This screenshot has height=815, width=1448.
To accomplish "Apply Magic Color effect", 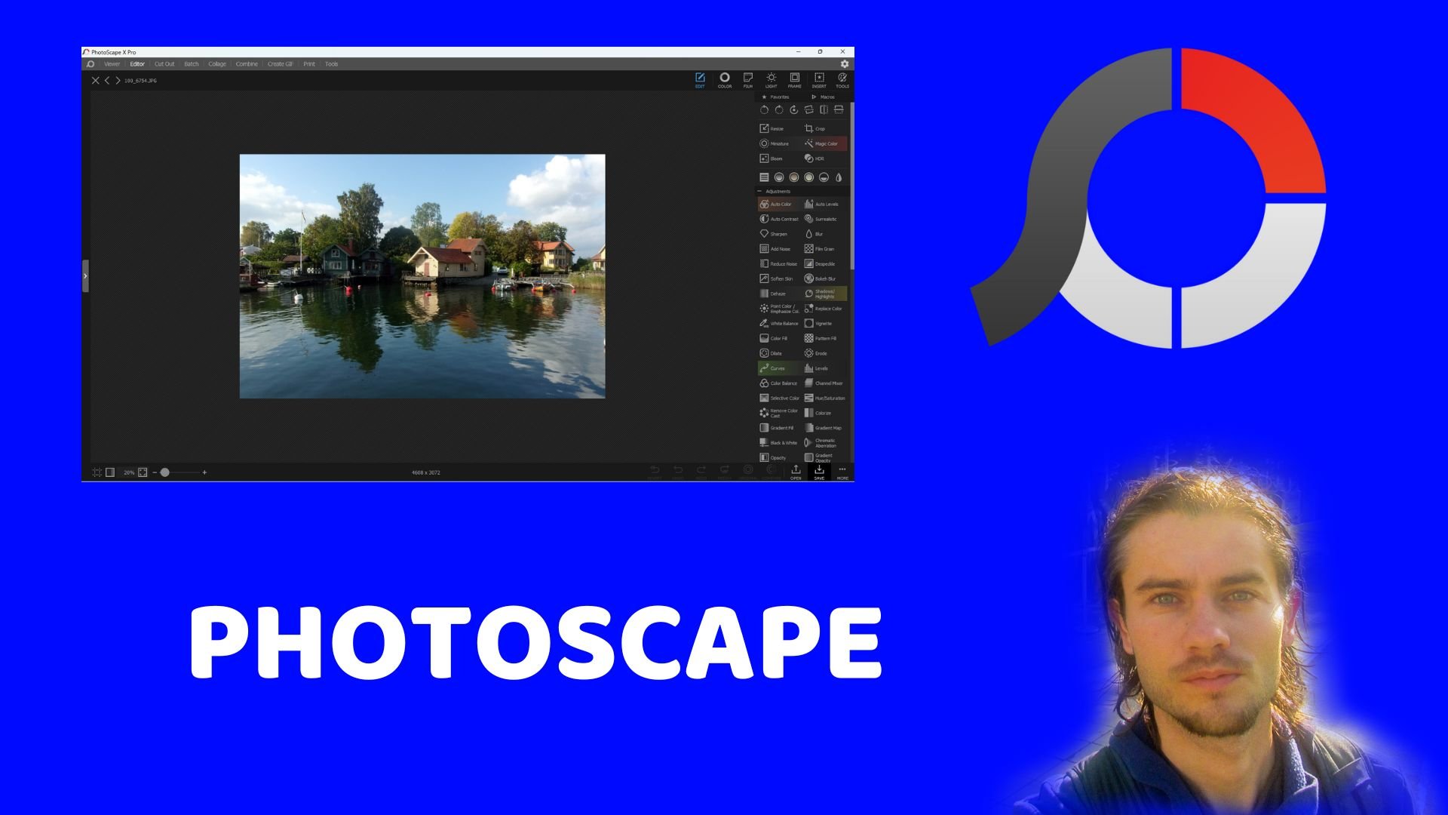I will (x=821, y=143).
